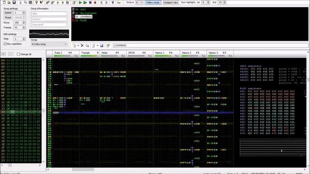Cut selection with the scissors icon
This screenshot has width=310, height=174.
click(20, 2)
